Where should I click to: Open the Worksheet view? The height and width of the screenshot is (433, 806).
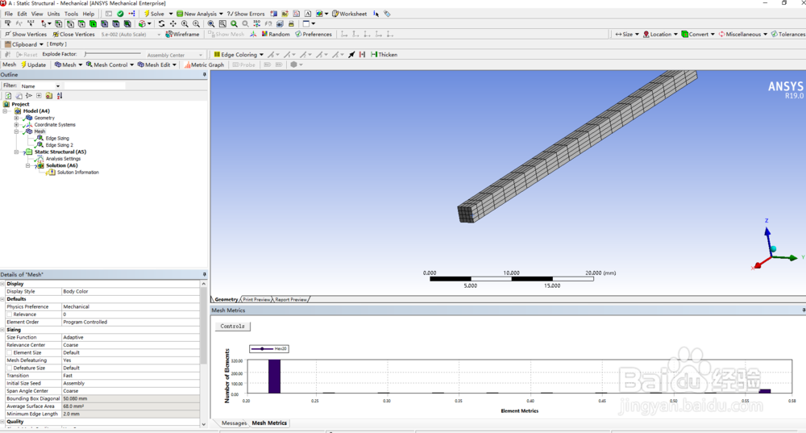coord(350,14)
